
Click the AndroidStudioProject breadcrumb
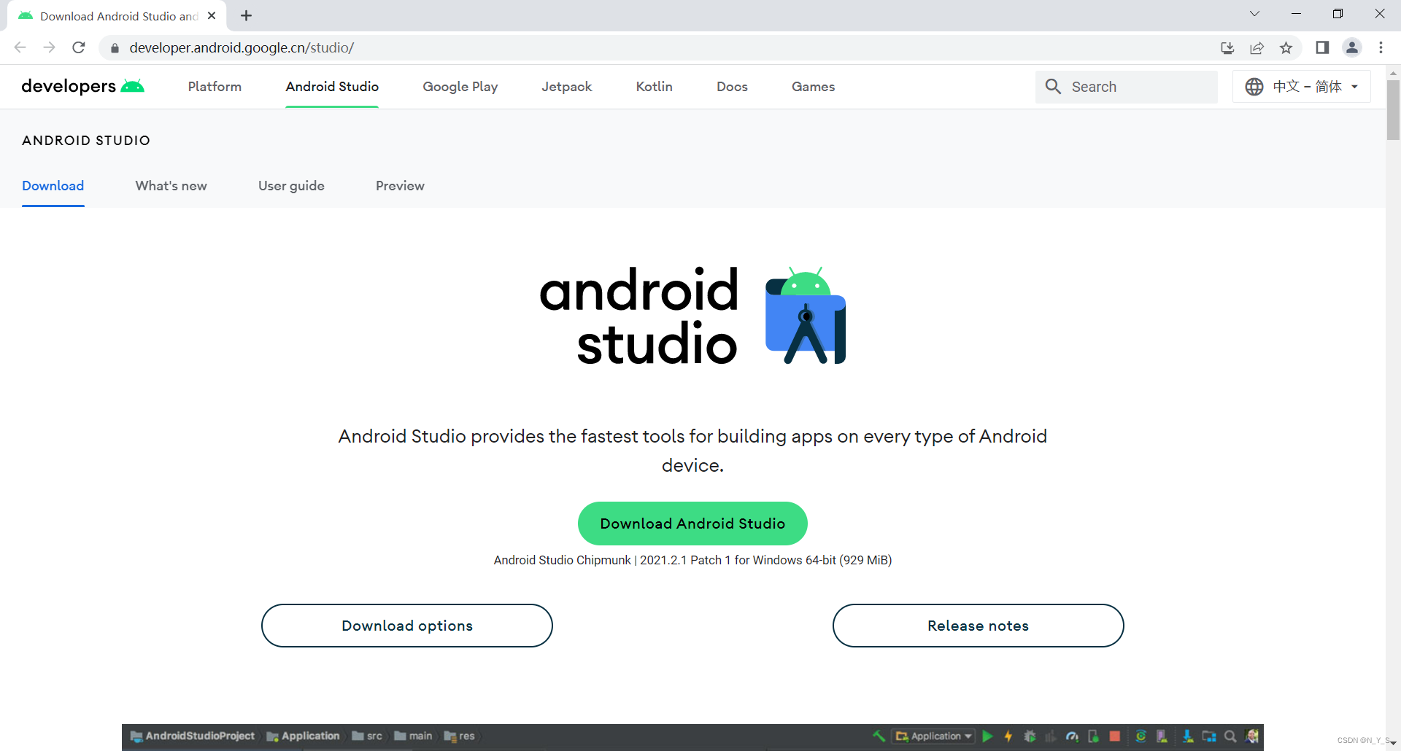click(193, 736)
